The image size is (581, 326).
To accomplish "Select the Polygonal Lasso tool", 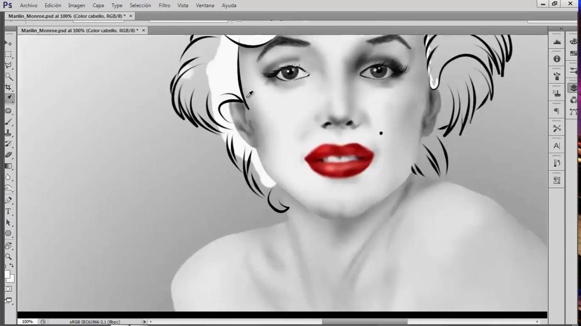I will 8,66.
